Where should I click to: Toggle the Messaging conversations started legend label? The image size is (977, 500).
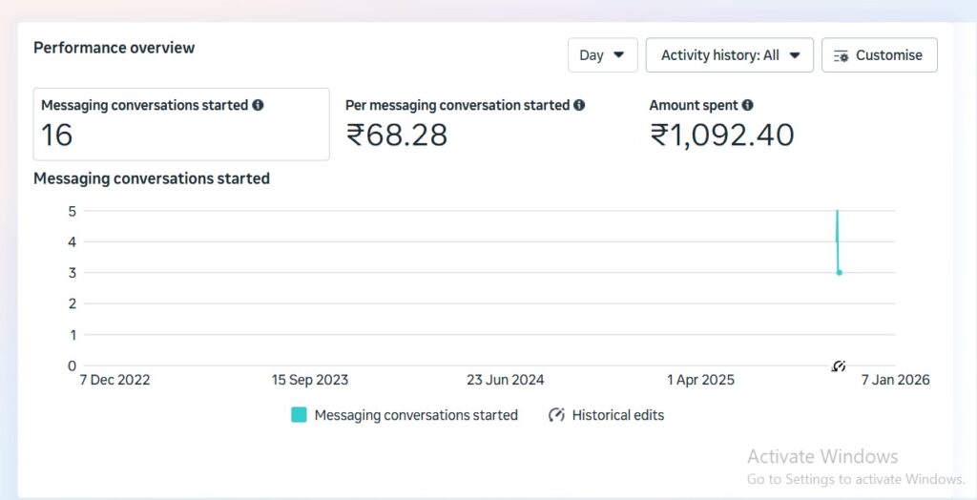tap(416, 415)
